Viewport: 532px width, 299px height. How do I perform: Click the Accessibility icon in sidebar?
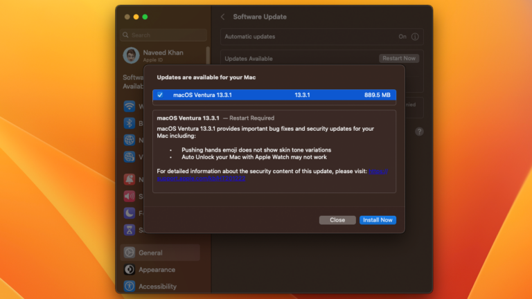[130, 287]
